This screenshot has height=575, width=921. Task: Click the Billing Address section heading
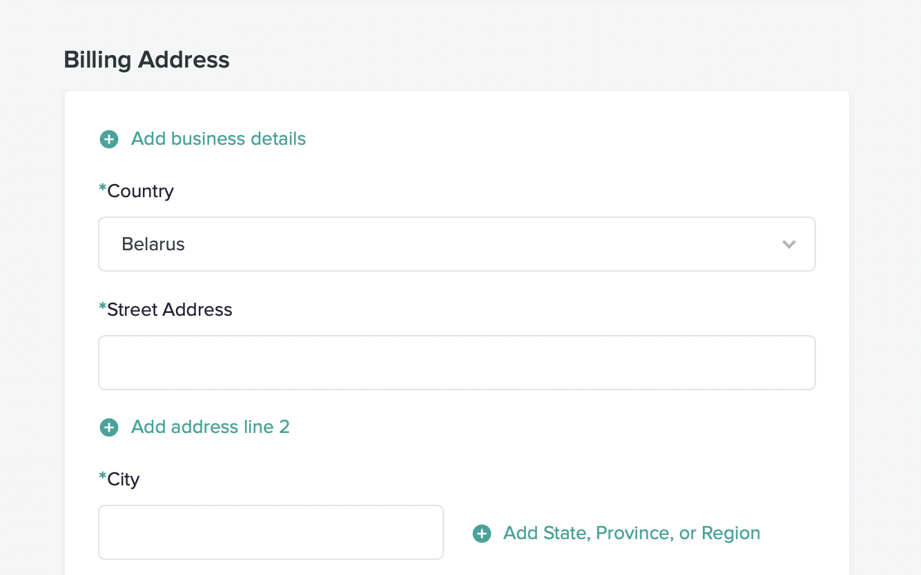click(x=146, y=60)
